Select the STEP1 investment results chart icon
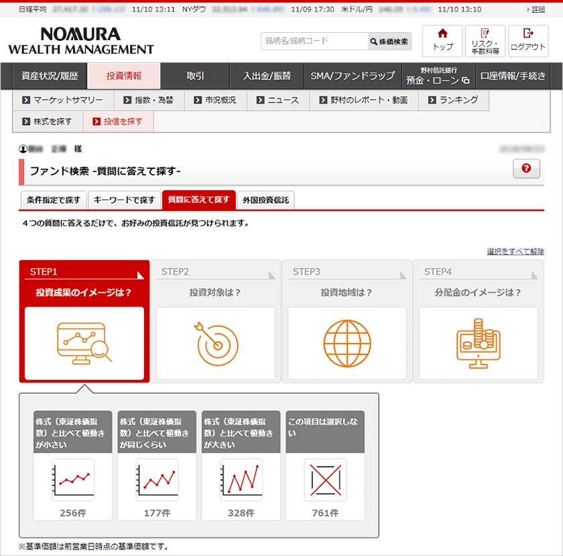This screenshot has height=556, width=563. click(84, 343)
